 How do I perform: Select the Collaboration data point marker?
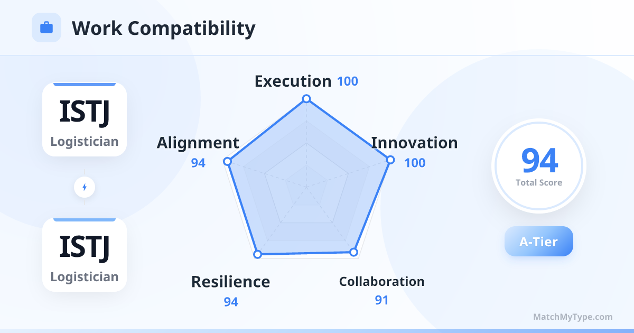point(354,253)
